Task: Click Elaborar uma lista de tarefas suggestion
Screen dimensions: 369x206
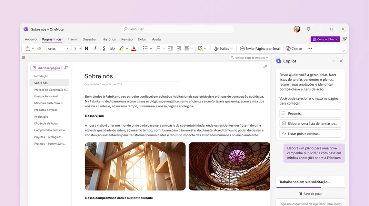Action: (310, 124)
